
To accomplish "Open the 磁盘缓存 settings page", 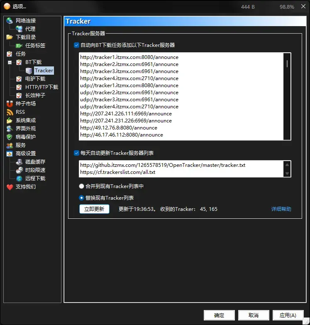I will click(x=35, y=162).
